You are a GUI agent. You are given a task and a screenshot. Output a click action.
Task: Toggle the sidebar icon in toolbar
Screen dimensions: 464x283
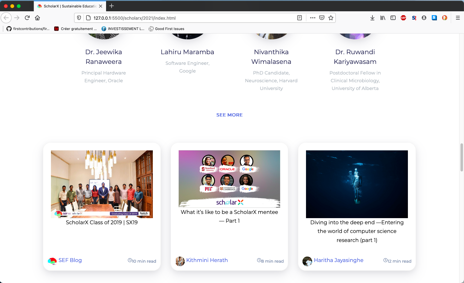click(393, 18)
